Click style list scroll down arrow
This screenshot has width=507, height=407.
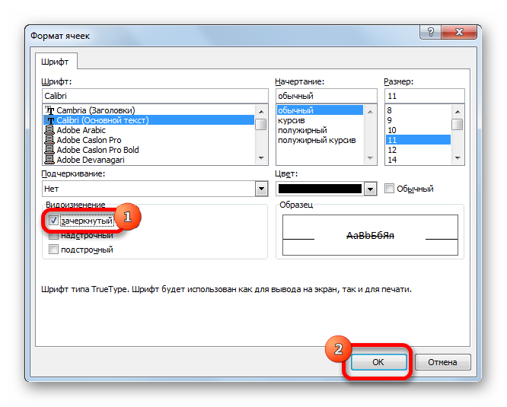click(x=370, y=158)
